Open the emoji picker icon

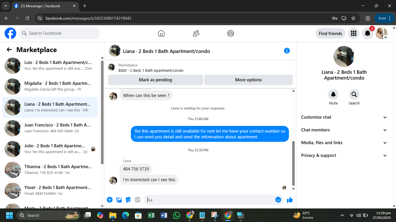278,200
